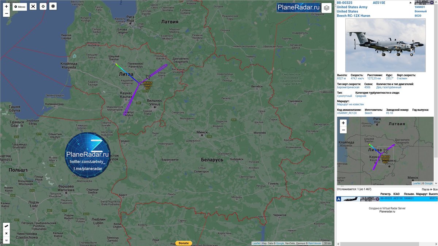Click ICAO code AE515E in header
This screenshot has height=246, width=438.
(x=379, y=3)
